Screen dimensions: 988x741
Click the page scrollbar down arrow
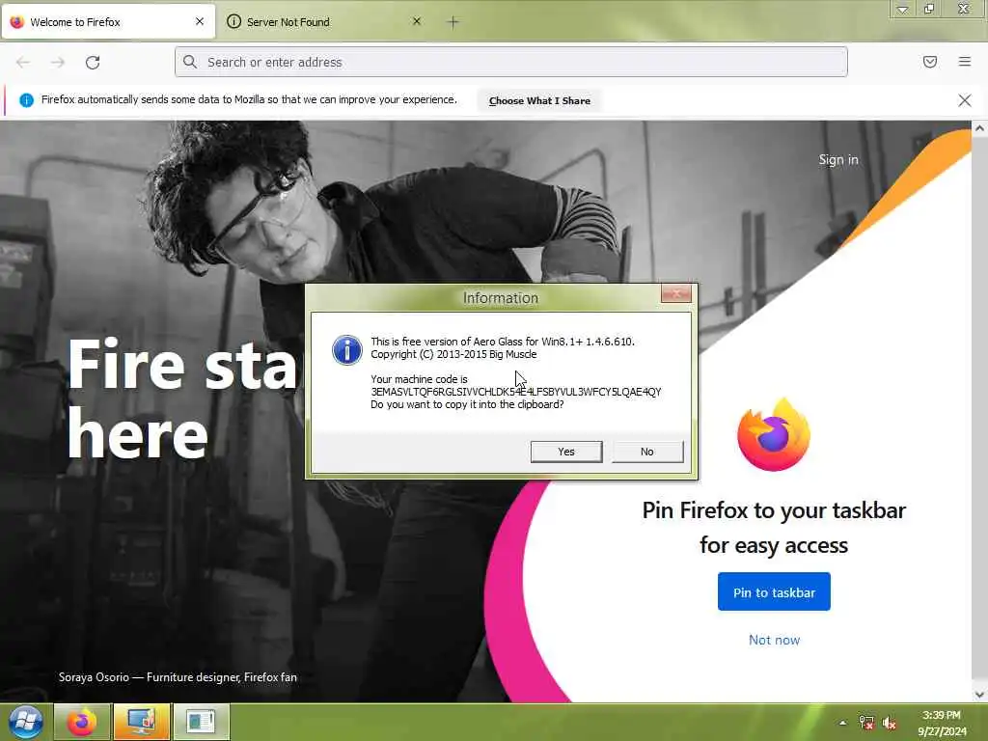pos(979,695)
